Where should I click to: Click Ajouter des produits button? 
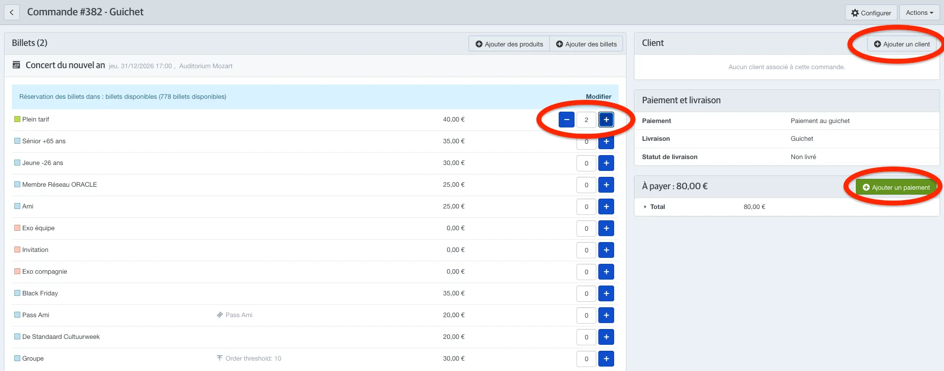(x=509, y=44)
